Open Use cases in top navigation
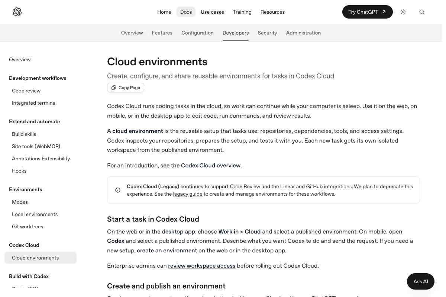446x297 pixels. 212,12
